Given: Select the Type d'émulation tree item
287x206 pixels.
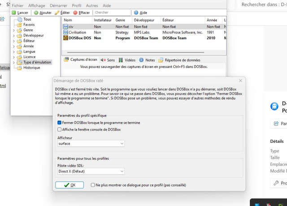Looking at the screenshot, I should coord(37,62).
